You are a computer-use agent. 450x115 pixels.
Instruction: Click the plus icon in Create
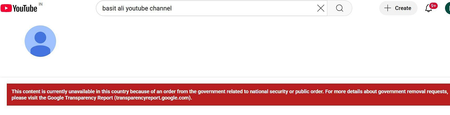pyautogui.click(x=387, y=8)
